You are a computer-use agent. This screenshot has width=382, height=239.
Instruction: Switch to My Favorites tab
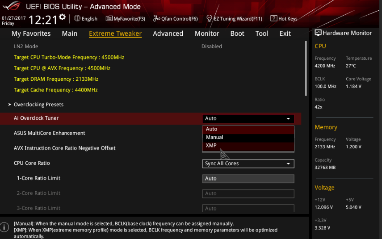point(31,34)
